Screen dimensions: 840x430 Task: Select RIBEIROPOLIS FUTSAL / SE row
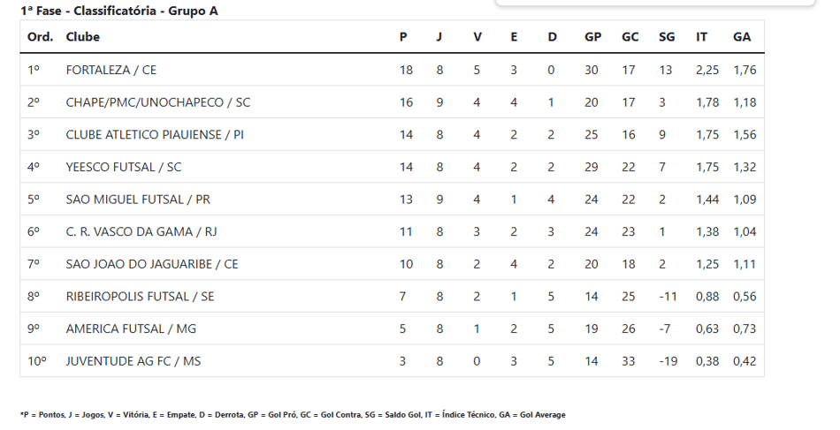point(392,297)
